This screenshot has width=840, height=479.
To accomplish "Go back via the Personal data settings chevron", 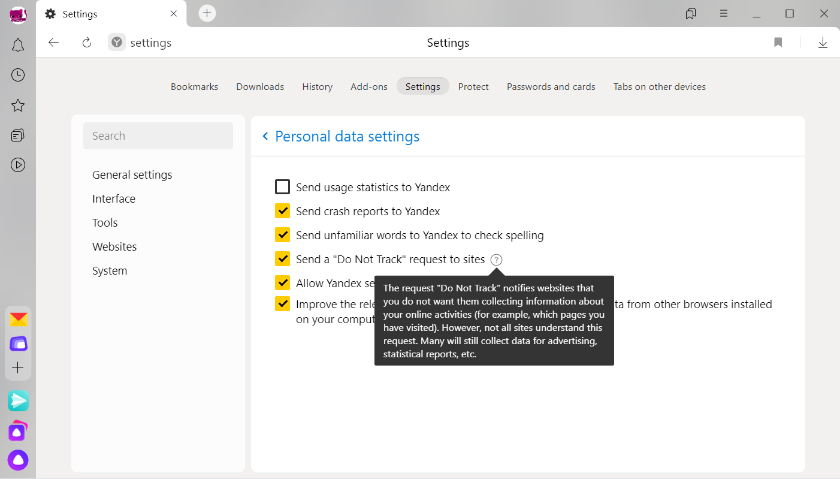I will 265,137.
